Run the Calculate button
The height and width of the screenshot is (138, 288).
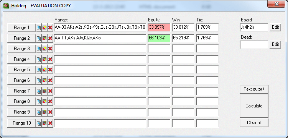click(x=254, y=106)
